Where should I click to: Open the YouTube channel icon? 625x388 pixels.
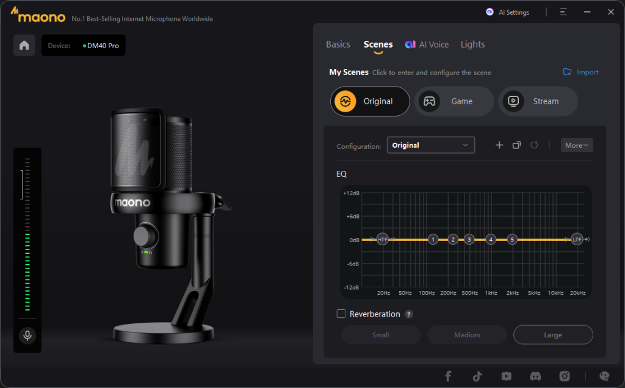506,376
